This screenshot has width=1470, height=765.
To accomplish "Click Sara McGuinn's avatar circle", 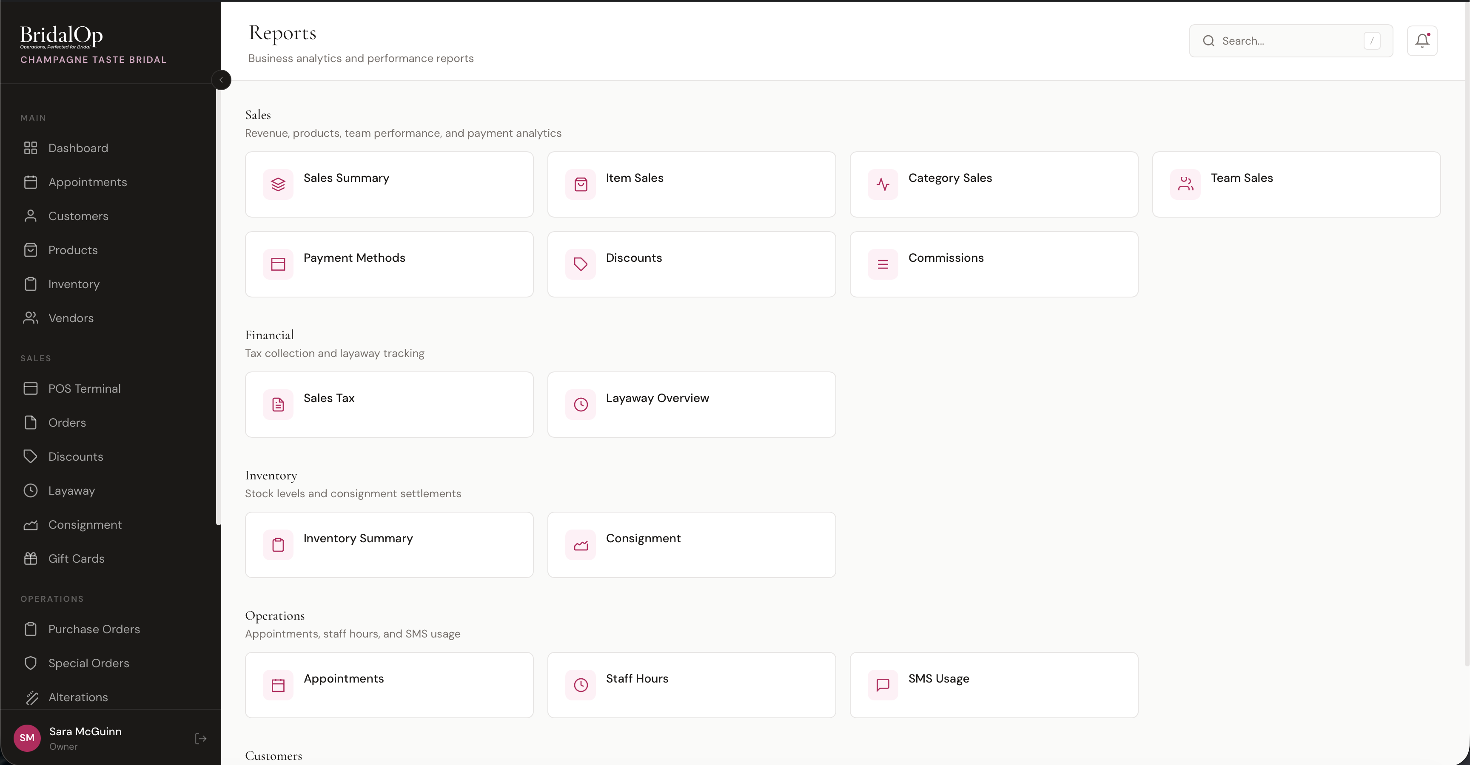I will (x=27, y=738).
